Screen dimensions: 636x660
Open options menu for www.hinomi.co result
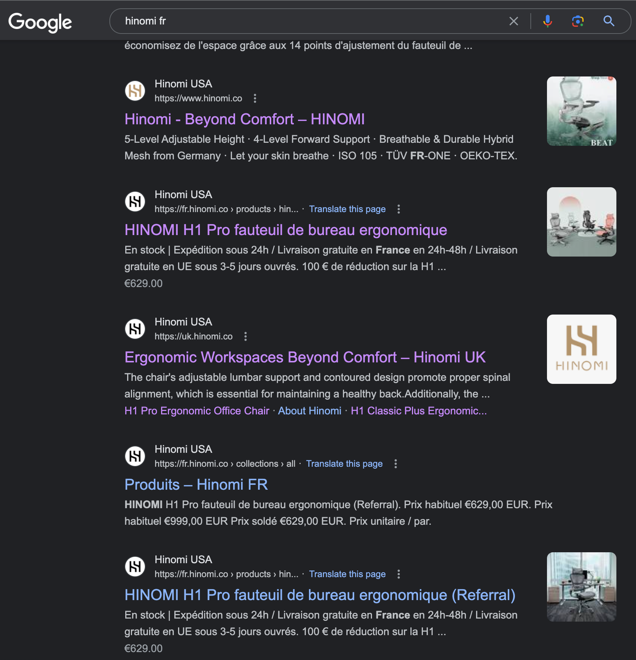click(255, 98)
